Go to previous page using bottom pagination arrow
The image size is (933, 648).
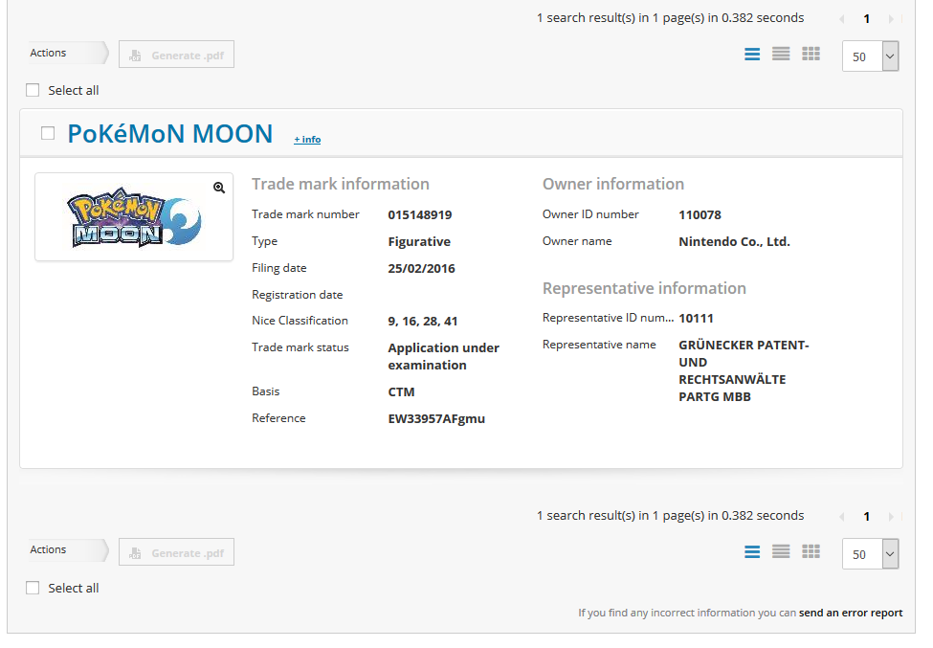(x=842, y=517)
